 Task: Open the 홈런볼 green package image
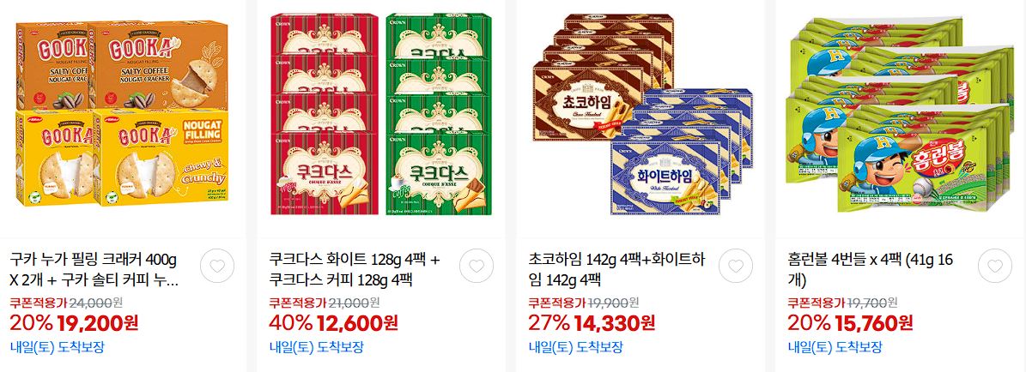pyautogui.click(x=899, y=114)
